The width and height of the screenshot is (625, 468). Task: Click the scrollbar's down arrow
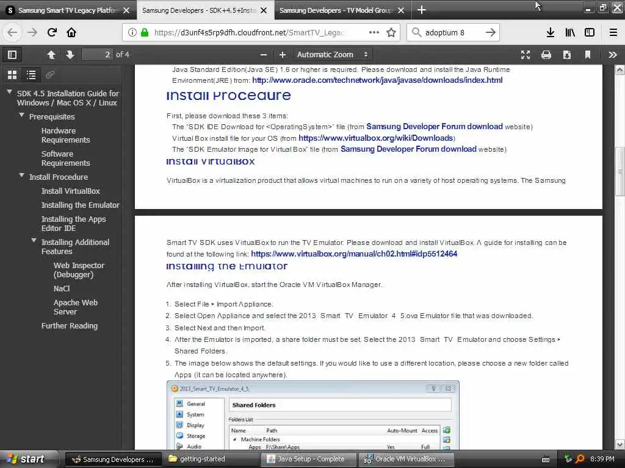(x=620, y=444)
